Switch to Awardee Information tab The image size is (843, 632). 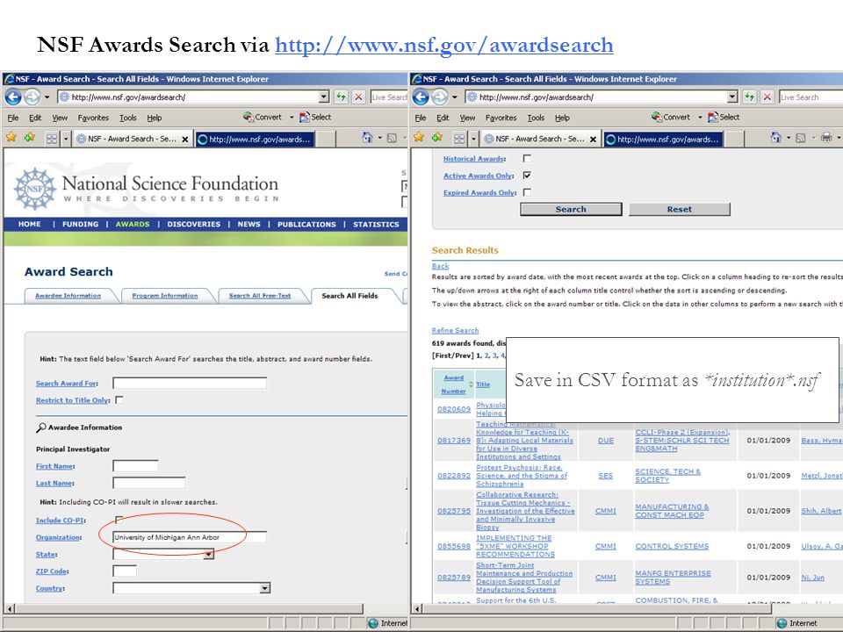click(x=68, y=296)
